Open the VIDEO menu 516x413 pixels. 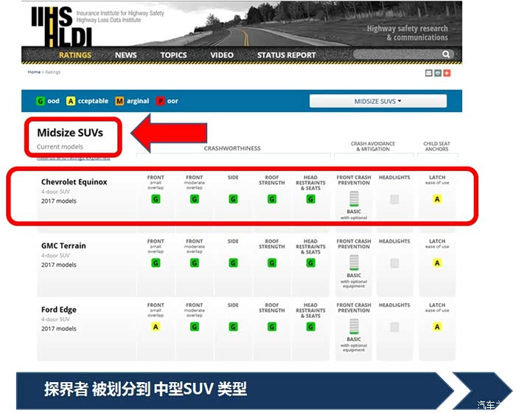222,55
